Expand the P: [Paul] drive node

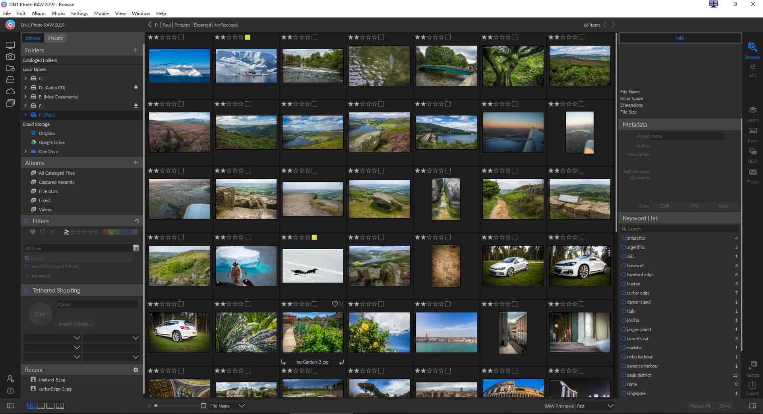pyautogui.click(x=25, y=115)
